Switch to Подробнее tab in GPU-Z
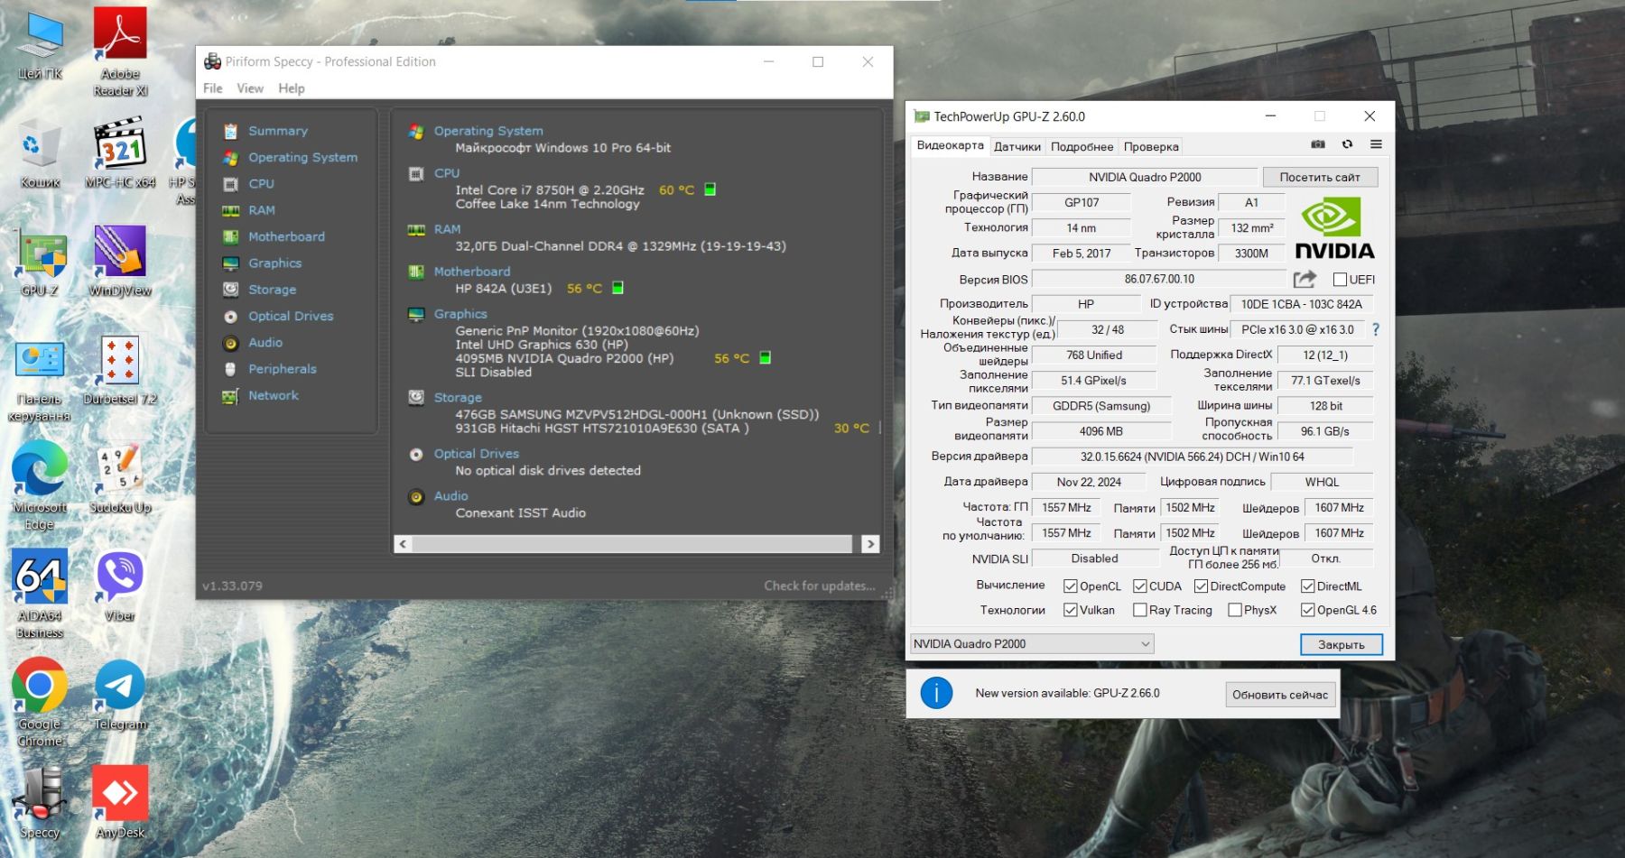 [1082, 146]
